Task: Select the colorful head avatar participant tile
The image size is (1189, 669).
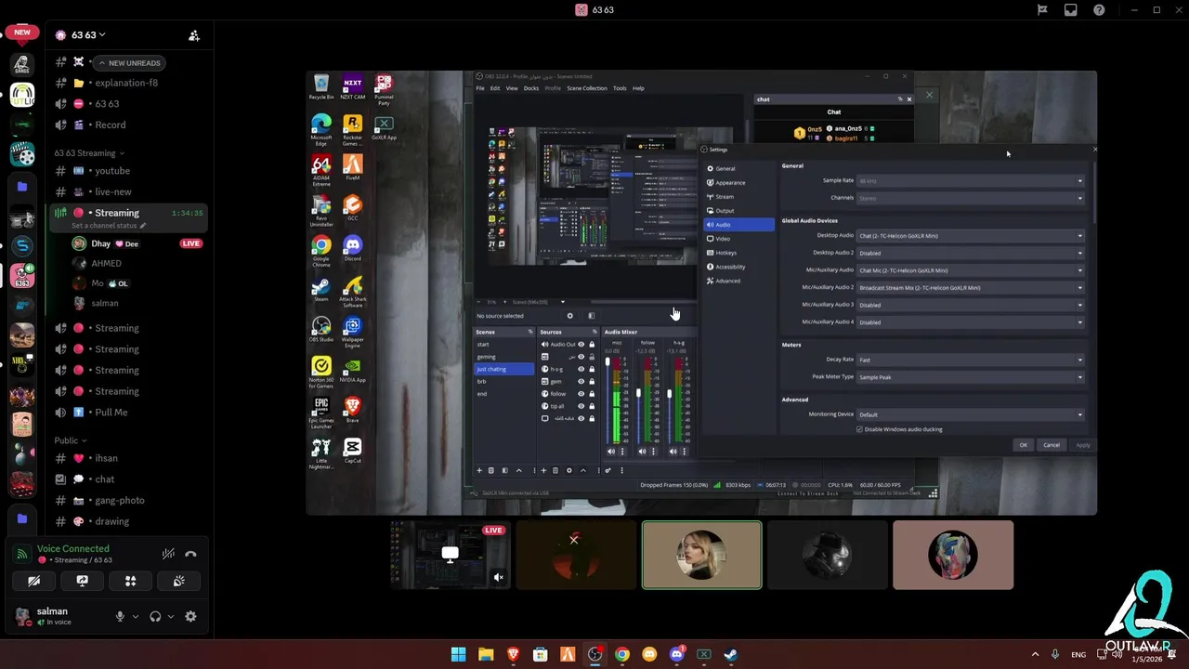Action: (x=952, y=556)
